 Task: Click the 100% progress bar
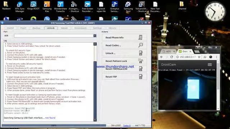[x=54, y=125]
